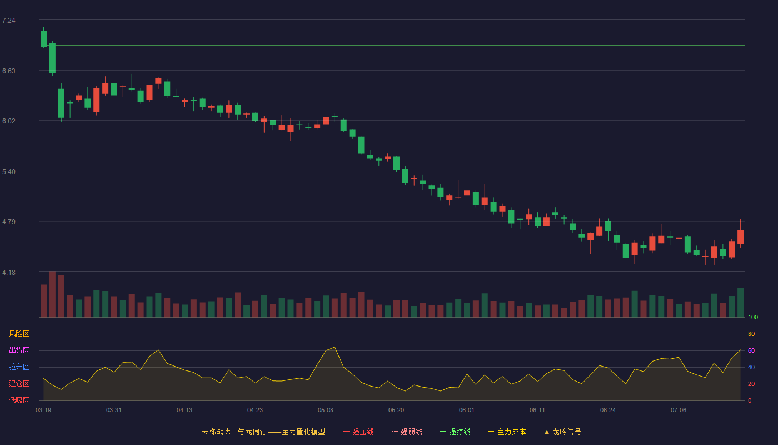778x445 pixels.
Task: Click the red line icon beside 强压线
Action: [x=346, y=432]
